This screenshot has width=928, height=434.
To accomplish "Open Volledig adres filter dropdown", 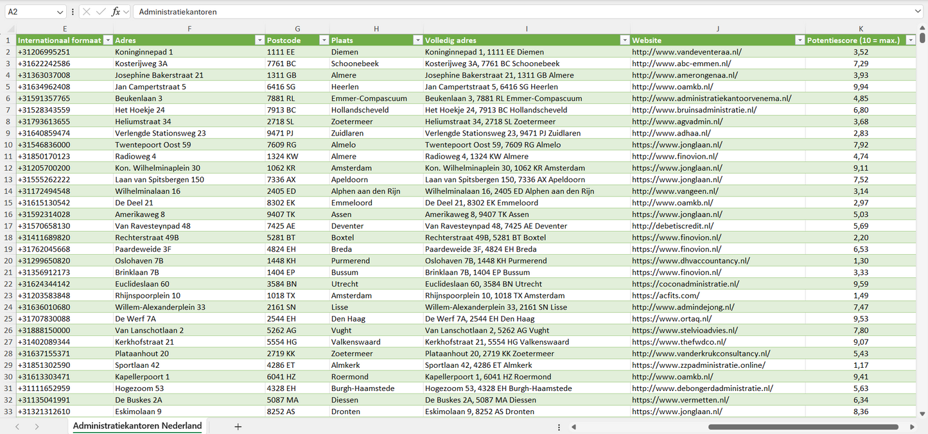I will [624, 40].
